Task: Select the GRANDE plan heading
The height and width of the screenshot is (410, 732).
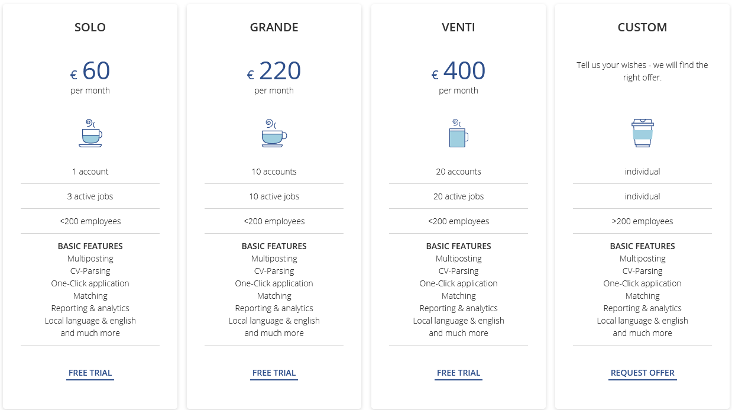Action: (274, 27)
